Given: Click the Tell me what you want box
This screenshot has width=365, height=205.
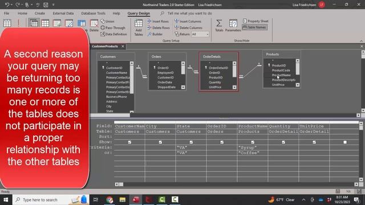Looking at the screenshot, I should click(190, 13).
